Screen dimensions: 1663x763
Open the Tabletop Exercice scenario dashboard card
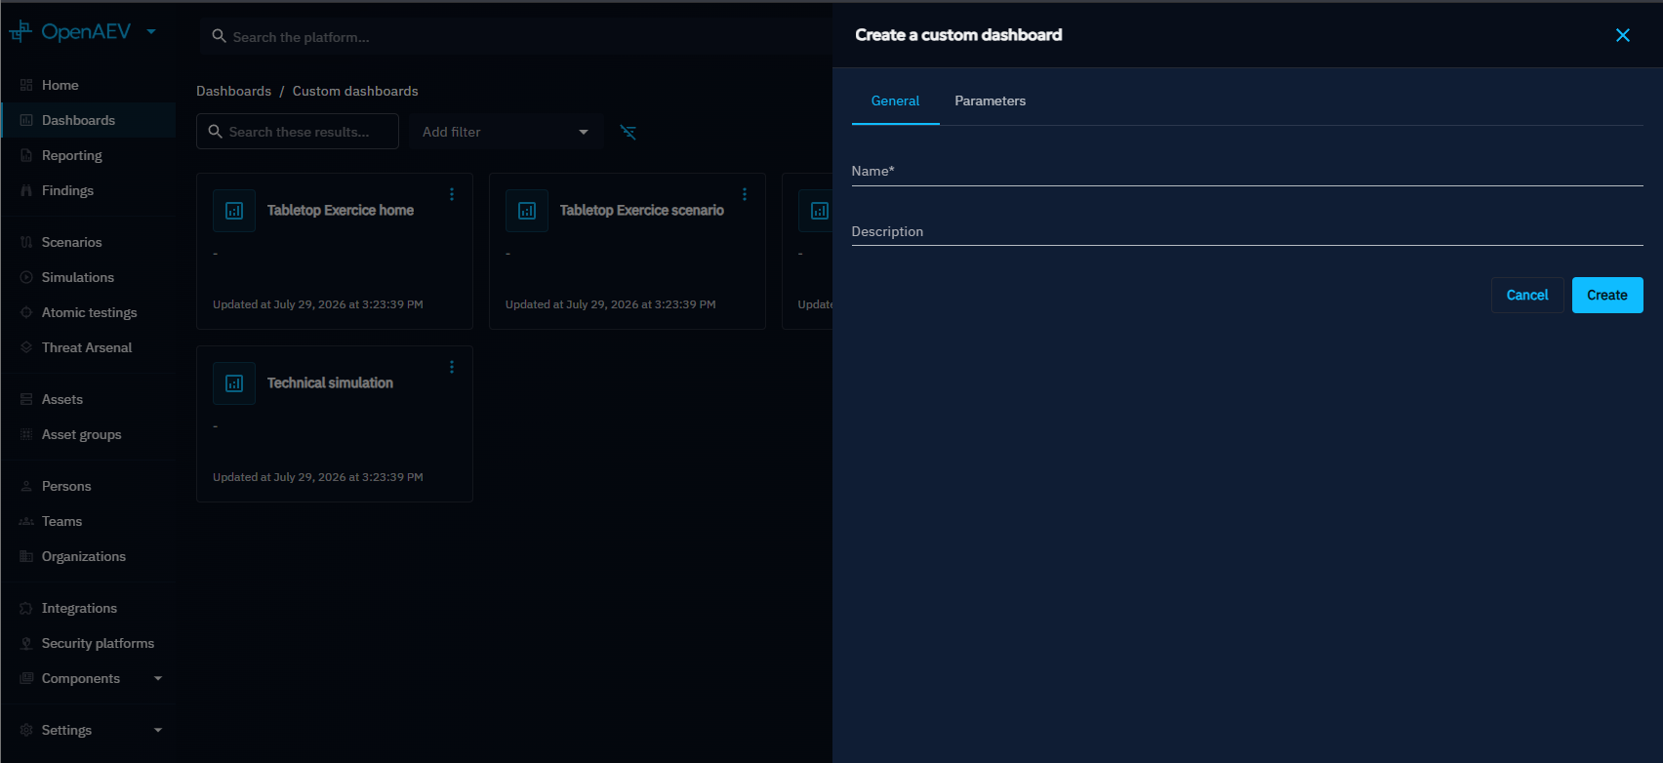tap(628, 252)
